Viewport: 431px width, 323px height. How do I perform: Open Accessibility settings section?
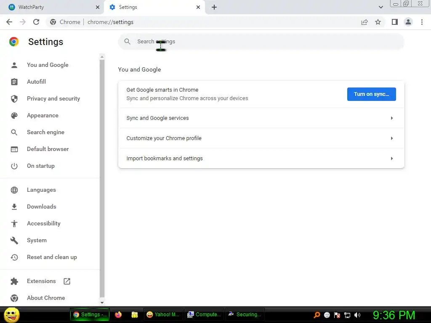tap(44, 224)
